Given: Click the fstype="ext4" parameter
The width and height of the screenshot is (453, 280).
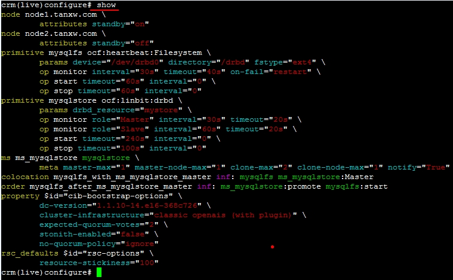Looking at the screenshot, I should pyautogui.click(x=285, y=62).
